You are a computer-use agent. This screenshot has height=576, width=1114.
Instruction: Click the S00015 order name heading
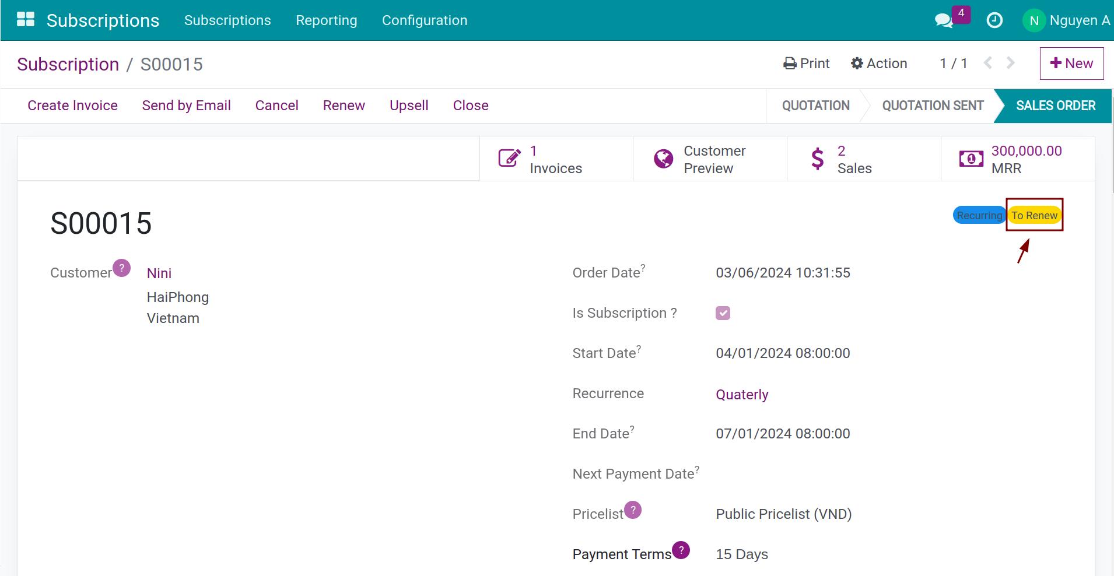tap(101, 223)
